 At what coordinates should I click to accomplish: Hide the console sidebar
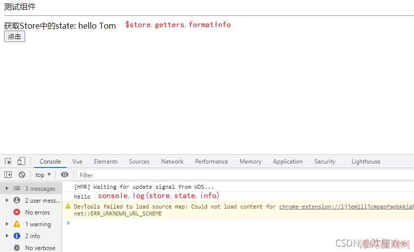pyautogui.click(x=8, y=175)
